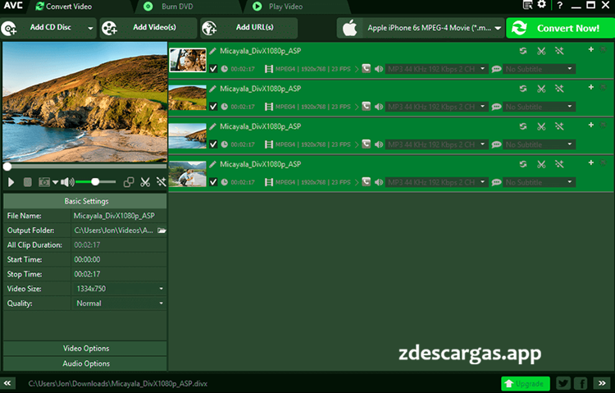Click the Stop Time value 00:02:17

coord(87,274)
